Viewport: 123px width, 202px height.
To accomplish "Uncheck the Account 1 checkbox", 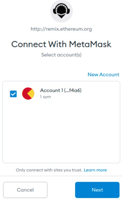I will pos(13,94).
